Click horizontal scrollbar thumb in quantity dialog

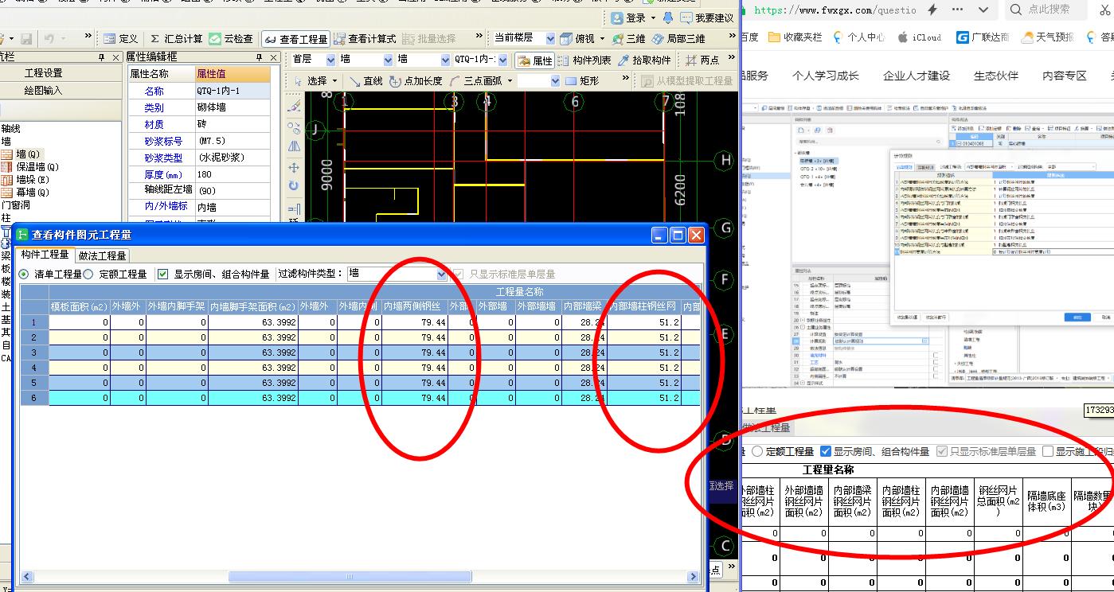coord(349,577)
